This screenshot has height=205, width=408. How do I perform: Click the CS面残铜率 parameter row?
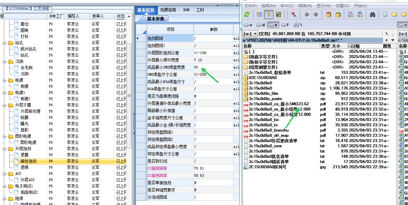click(x=187, y=169)
